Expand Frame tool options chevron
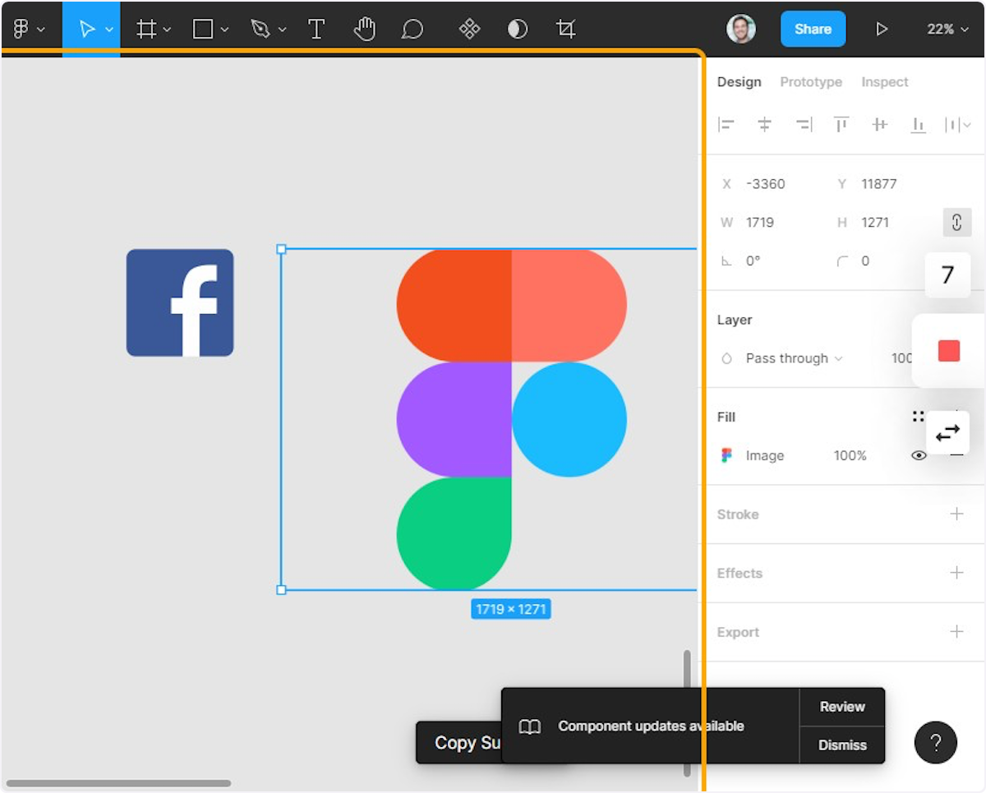Screen dimensions: 986x793 (168, 30)
